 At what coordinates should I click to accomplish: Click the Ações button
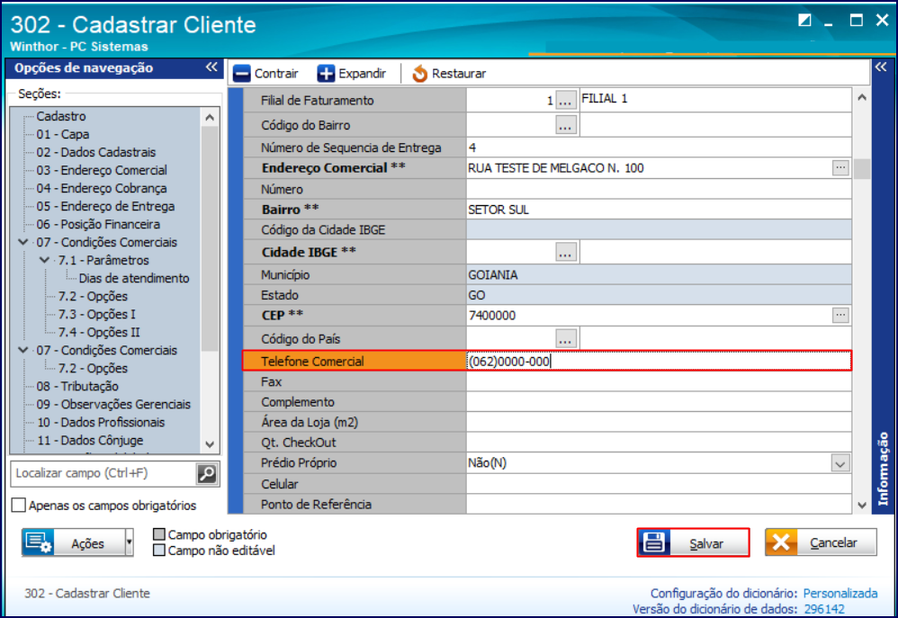[73, 542]
